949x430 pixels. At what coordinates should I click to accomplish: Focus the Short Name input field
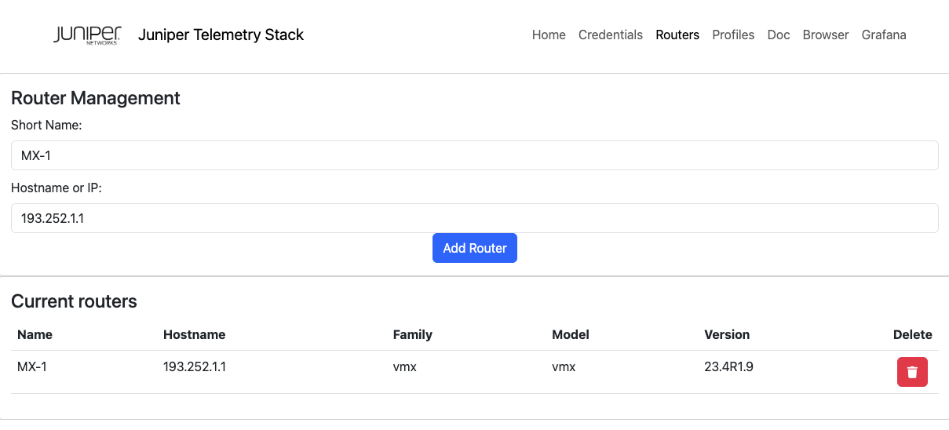coord(474,155)
